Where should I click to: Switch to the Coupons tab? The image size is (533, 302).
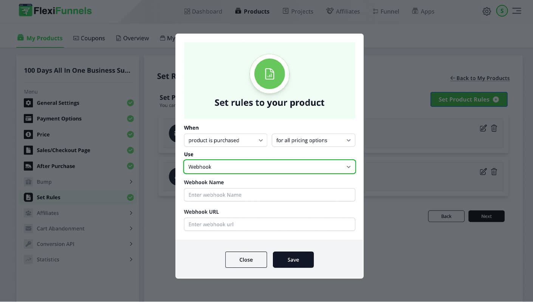(x=89, y=38)
